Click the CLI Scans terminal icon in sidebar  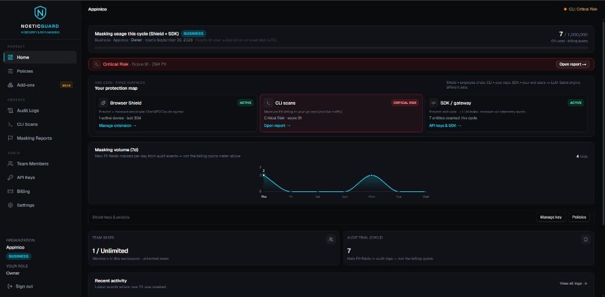(x=11, y=125)
